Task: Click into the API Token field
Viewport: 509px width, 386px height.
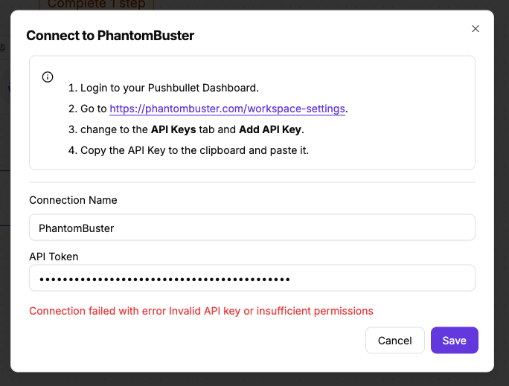Action: point(252,279)
